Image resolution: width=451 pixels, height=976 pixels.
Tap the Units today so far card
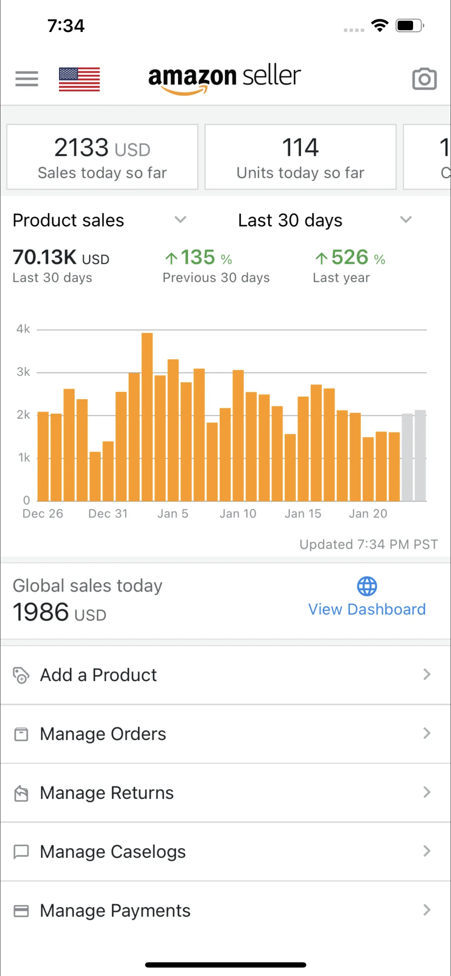pyautogui.click(x=300, y=156)
